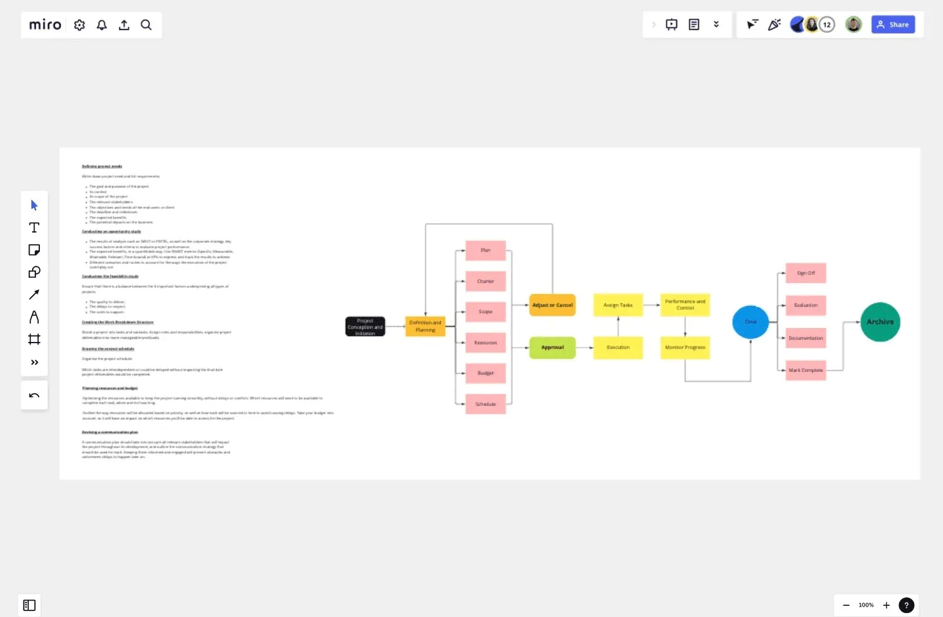Expand more tools in left toolbar
This screenshot has width=943, height=617.
[x=34, y=362]
